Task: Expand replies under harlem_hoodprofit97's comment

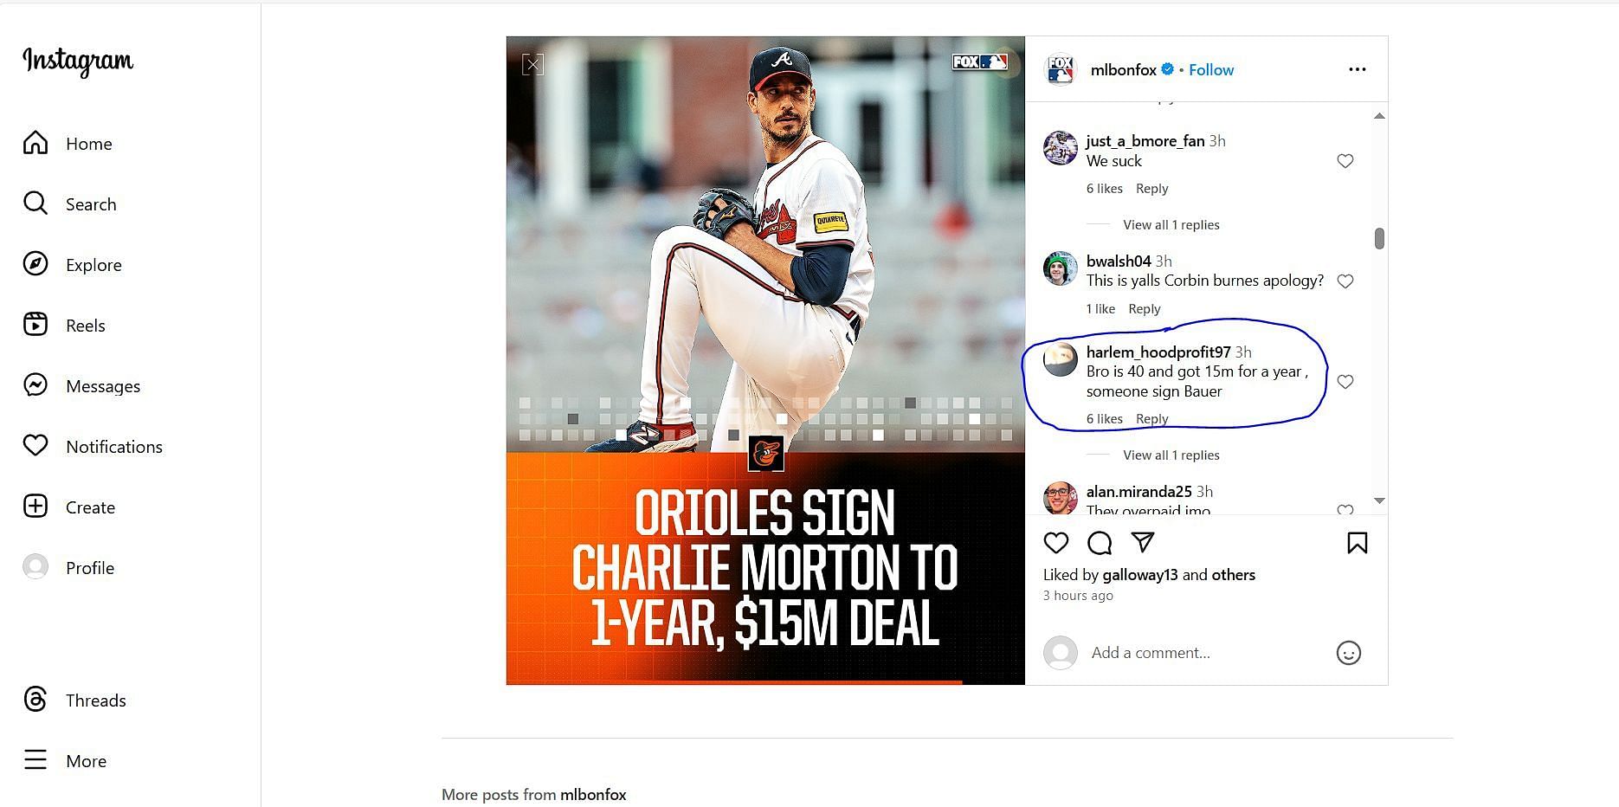Action: (1171, 455)
